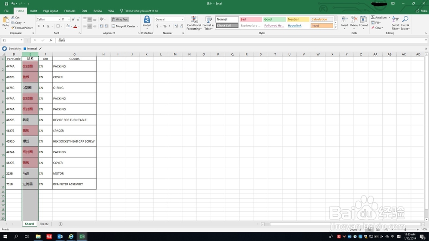Toggle Underline formatting
429x241 pixels.
(x=48, y=26)
